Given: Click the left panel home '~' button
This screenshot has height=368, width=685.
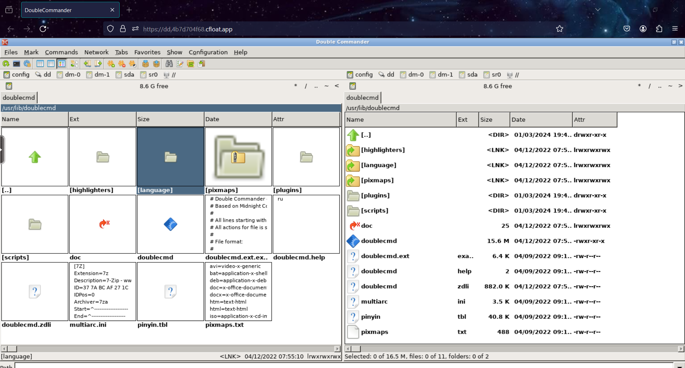Looking at the screenshot, I should (x=326, y=86).
